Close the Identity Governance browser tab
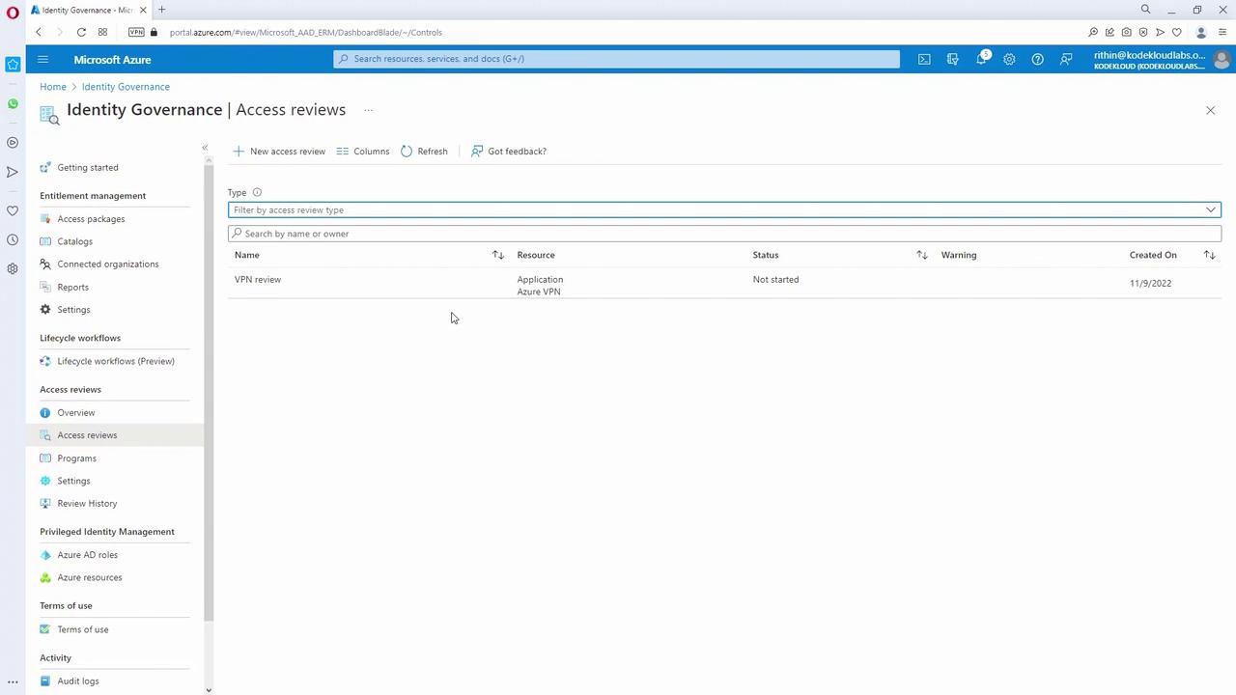The height and width of the screenshot is (695, 1236). (143, 10)
